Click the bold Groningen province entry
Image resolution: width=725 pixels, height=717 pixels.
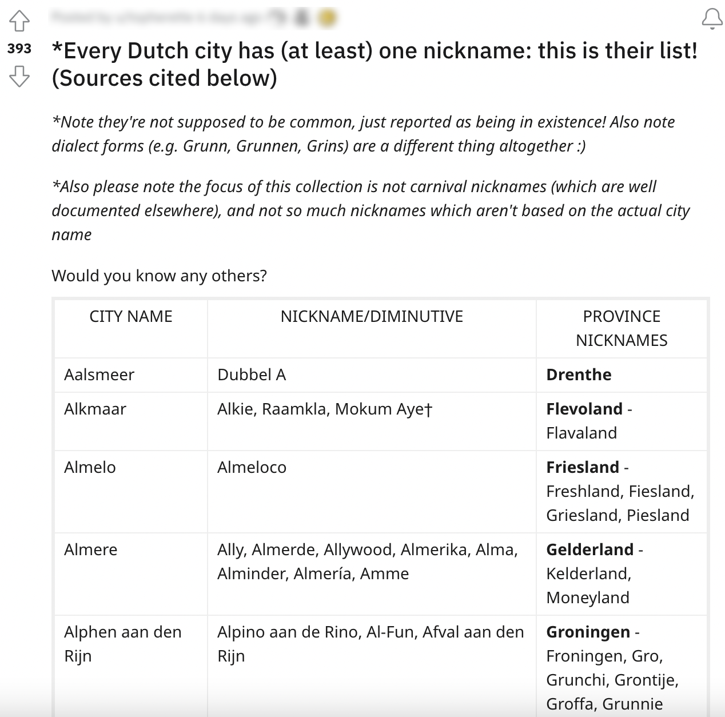click(x=588, y=632)
